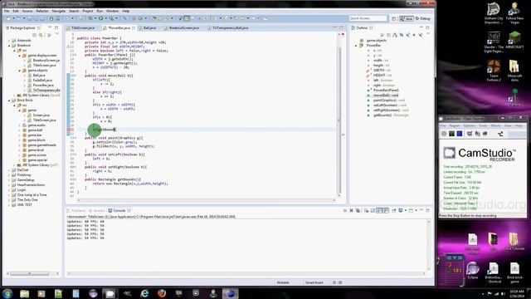Open the Region menu in CamStudio

tap(454, 125)
